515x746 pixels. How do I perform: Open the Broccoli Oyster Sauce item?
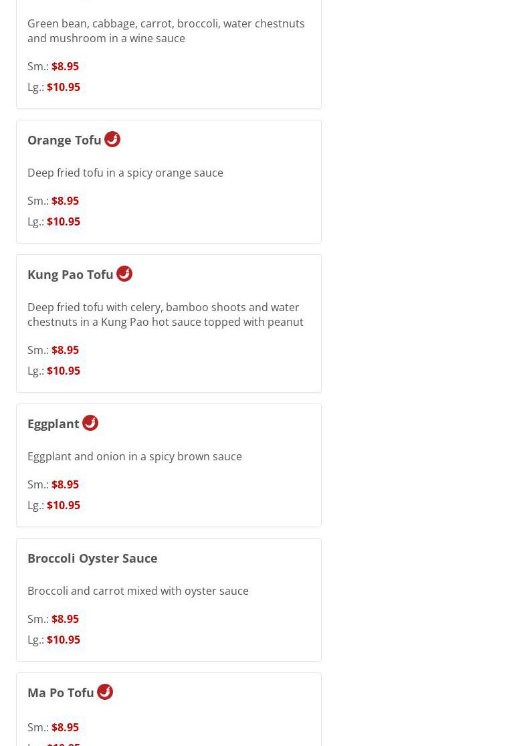[x=92, y=558]
